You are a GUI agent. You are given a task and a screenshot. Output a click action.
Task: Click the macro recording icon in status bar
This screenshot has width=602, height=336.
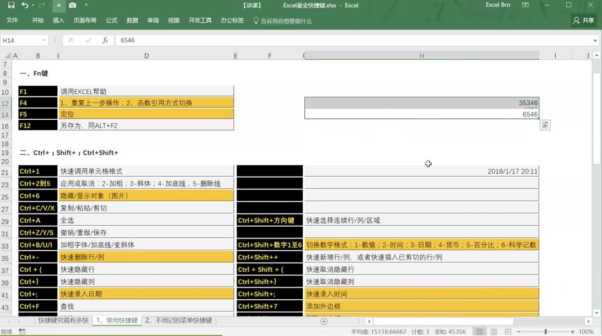click(x=22, y=332)
